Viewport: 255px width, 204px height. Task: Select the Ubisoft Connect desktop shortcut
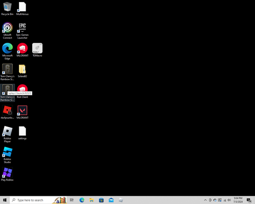pos(7,31)
